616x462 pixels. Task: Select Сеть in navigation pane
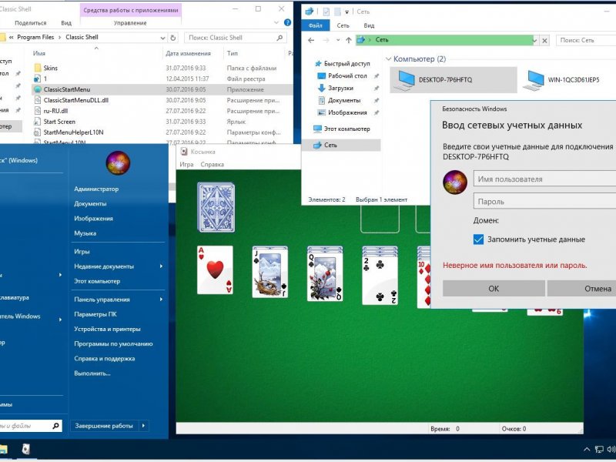tap(341, 145)
